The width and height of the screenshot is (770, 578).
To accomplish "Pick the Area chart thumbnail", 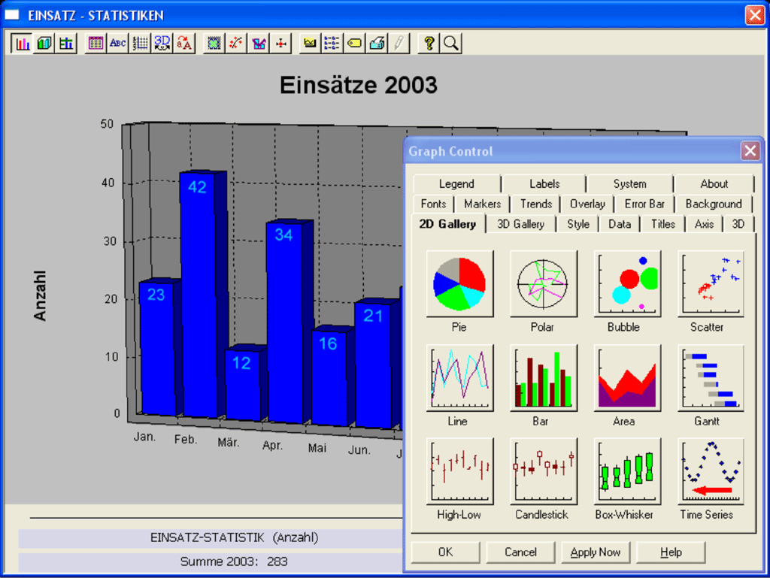I will point(627,377).
